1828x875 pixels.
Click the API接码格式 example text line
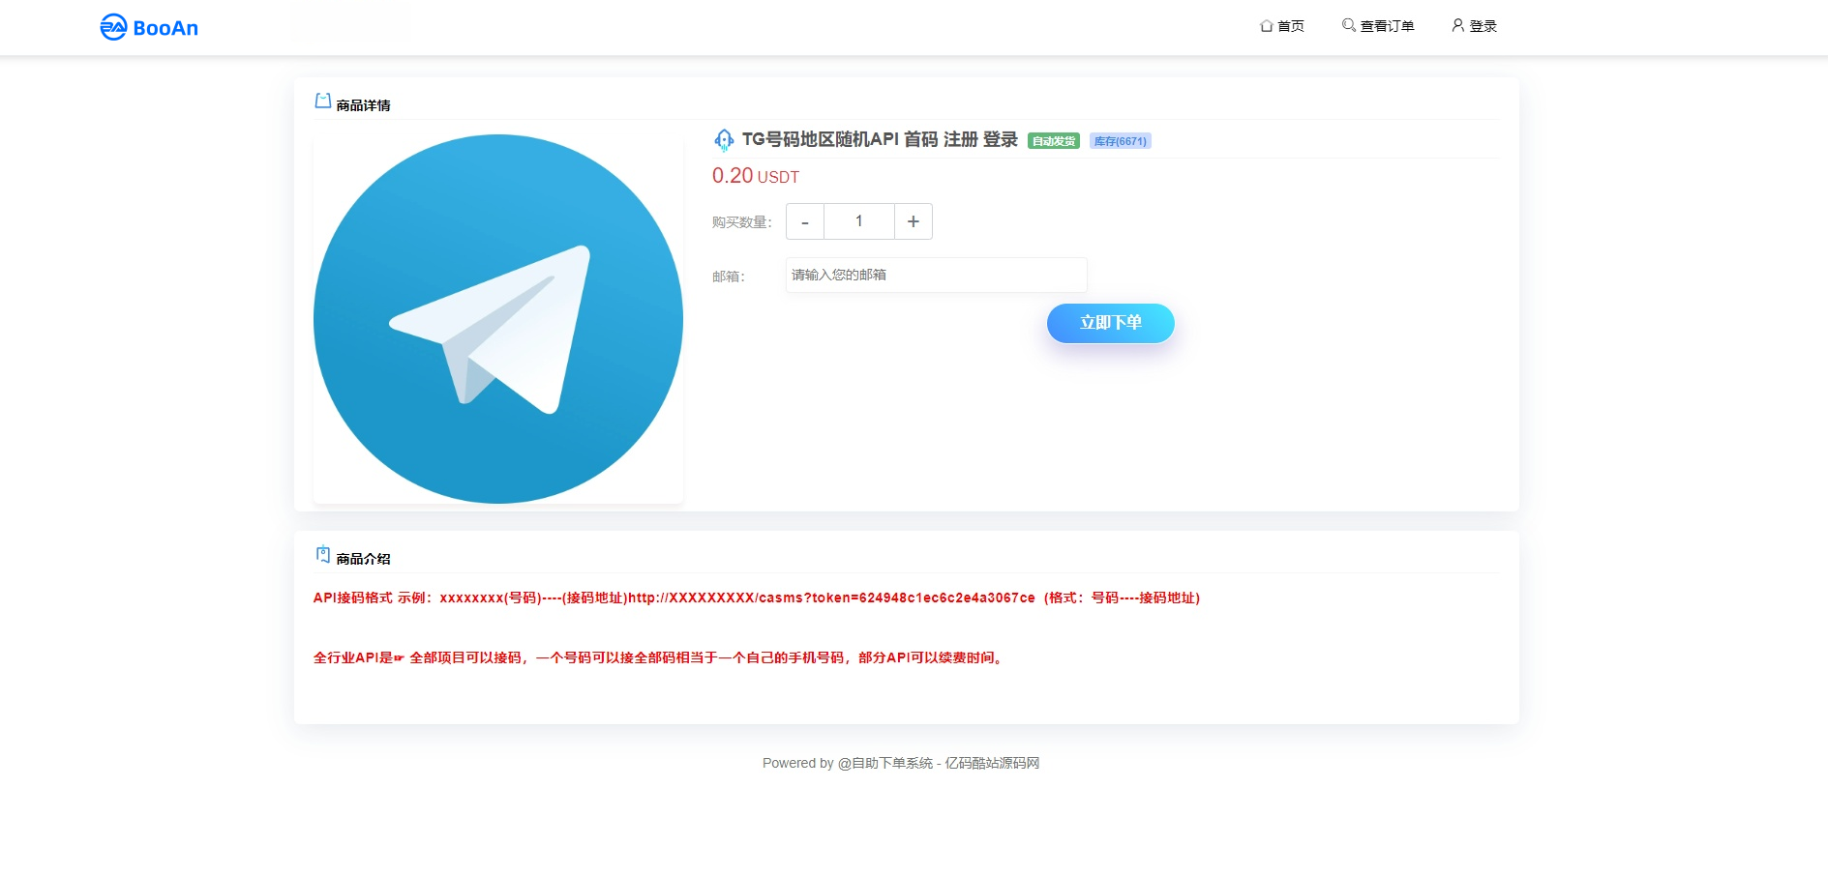(756, 598)
